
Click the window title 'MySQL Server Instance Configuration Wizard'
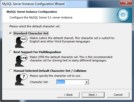pos(33,4)
